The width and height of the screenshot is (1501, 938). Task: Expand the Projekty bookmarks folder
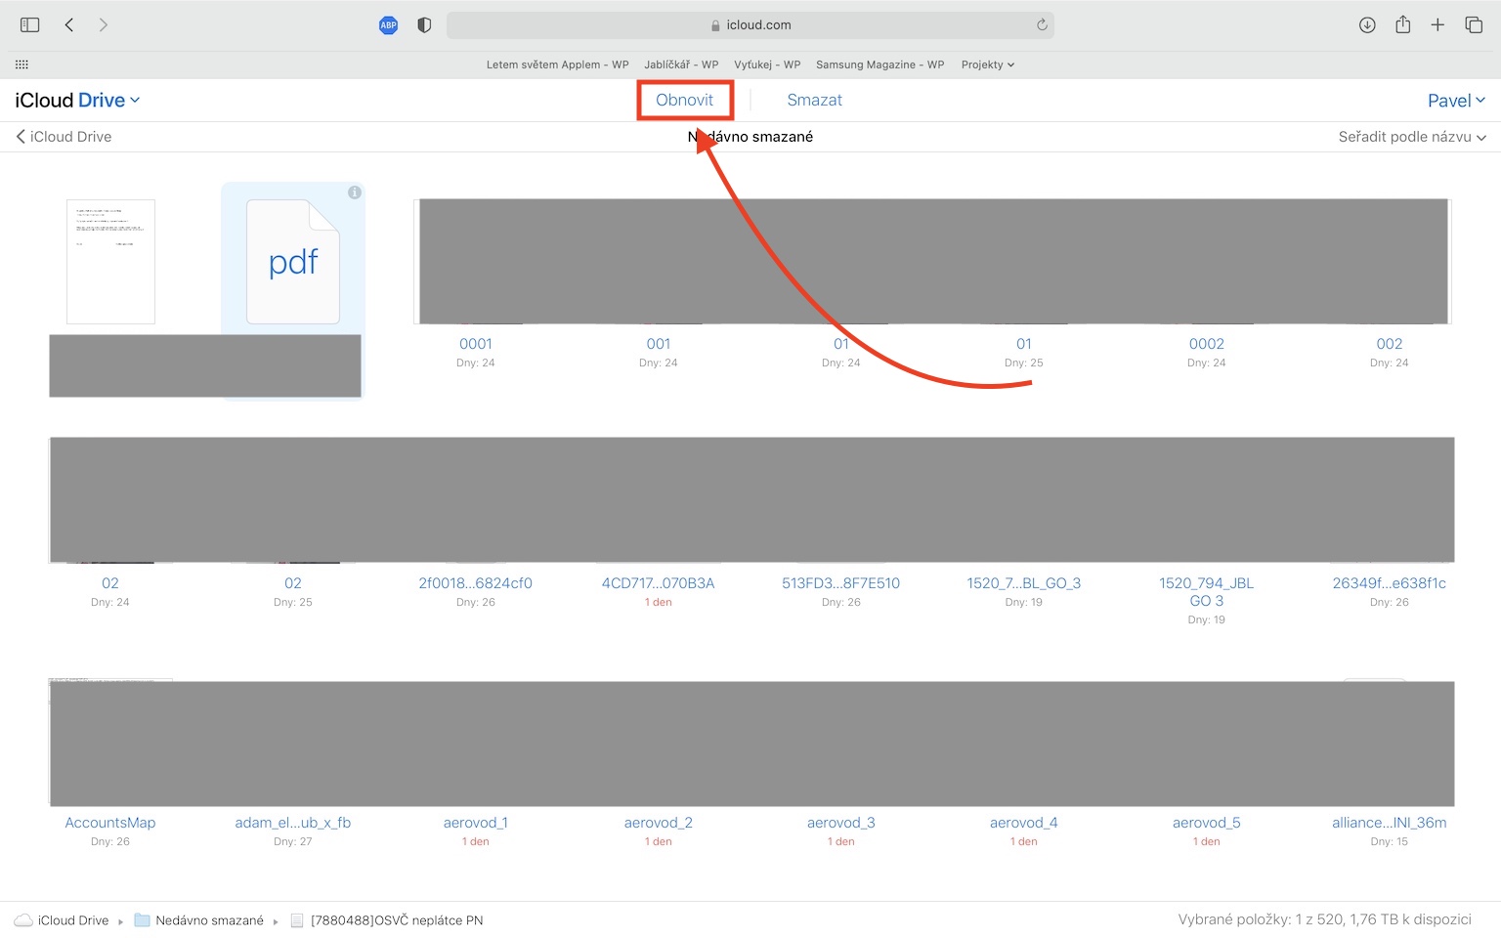tap(988, 64)
